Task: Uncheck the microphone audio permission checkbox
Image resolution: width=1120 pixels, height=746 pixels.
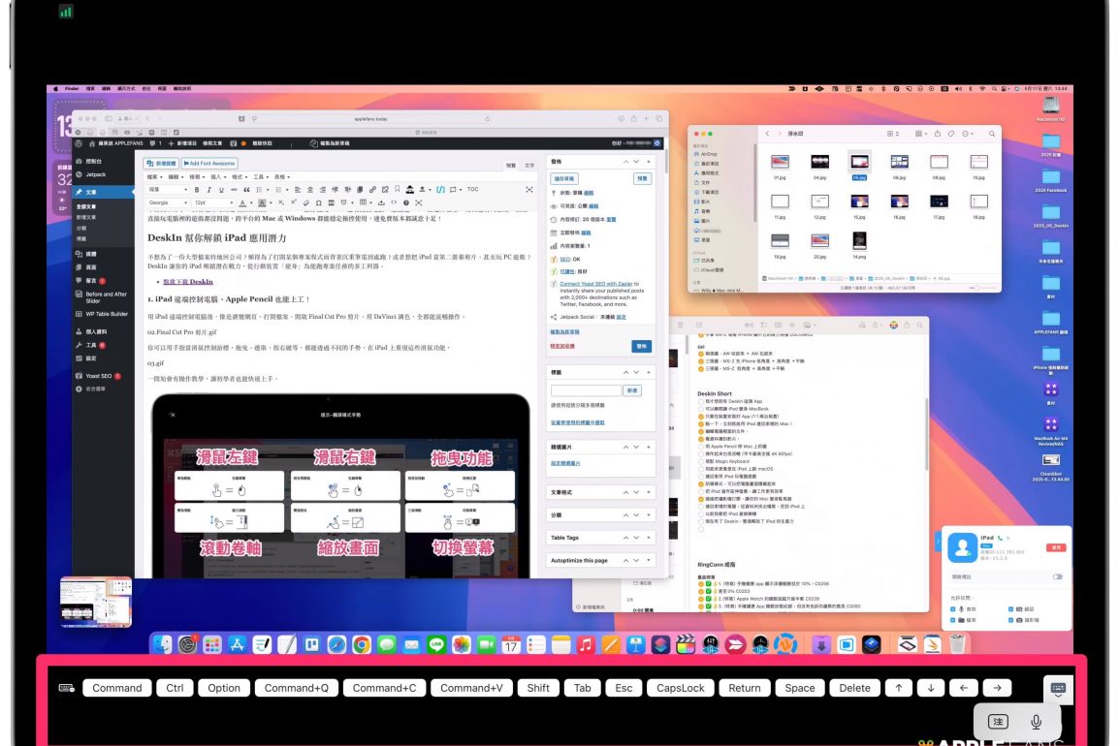Action: pos(954,608)
